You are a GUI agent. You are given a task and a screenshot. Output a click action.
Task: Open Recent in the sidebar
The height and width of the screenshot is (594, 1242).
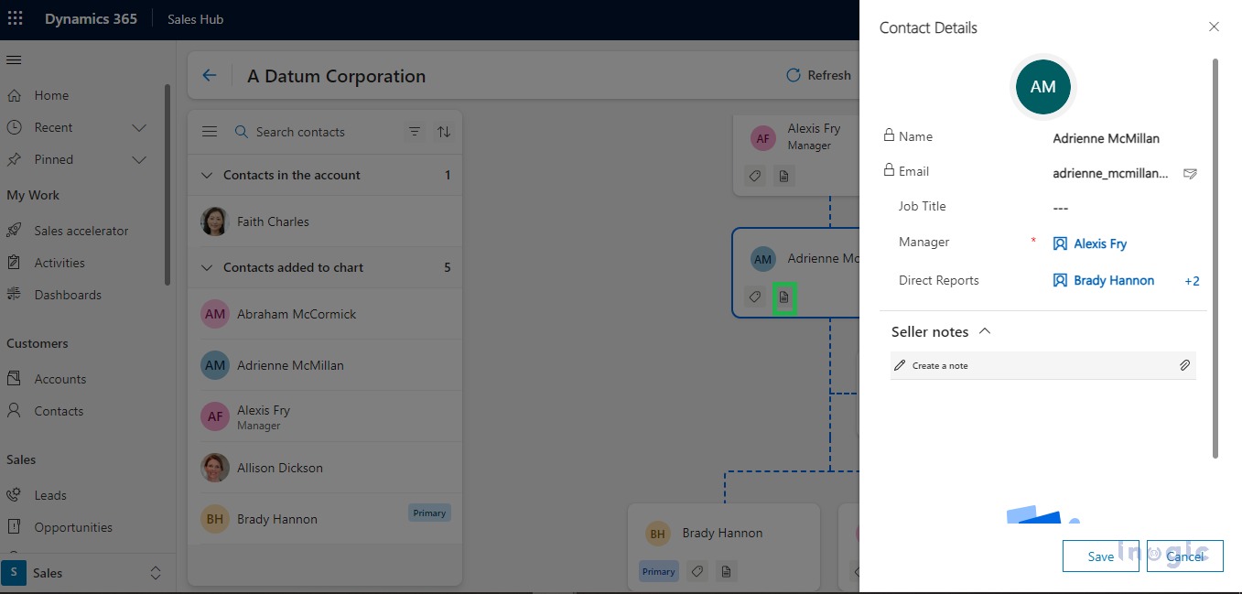click(53, 127)
